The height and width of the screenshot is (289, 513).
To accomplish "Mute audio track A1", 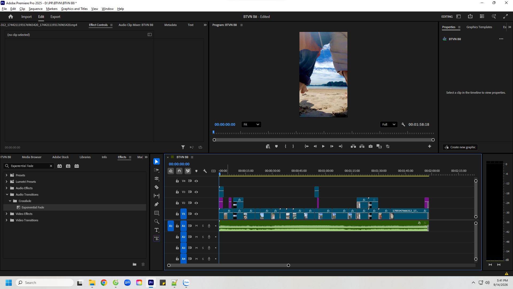I will coord(196,226).
